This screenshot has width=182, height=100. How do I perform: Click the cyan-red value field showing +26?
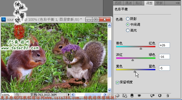coord(164,45)
